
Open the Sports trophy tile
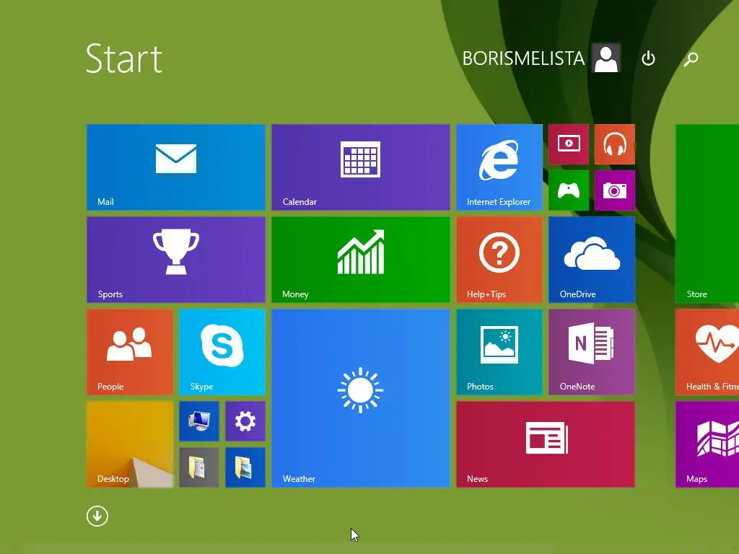tap(176, 259)
